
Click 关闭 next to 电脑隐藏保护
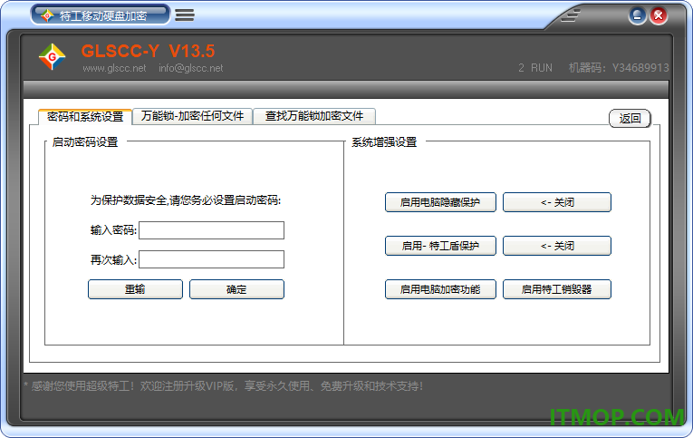557,202
